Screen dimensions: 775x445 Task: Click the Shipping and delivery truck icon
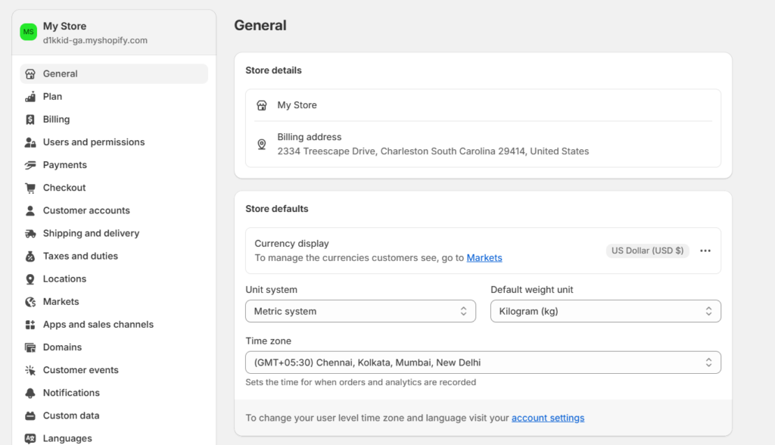click(30, 233)
